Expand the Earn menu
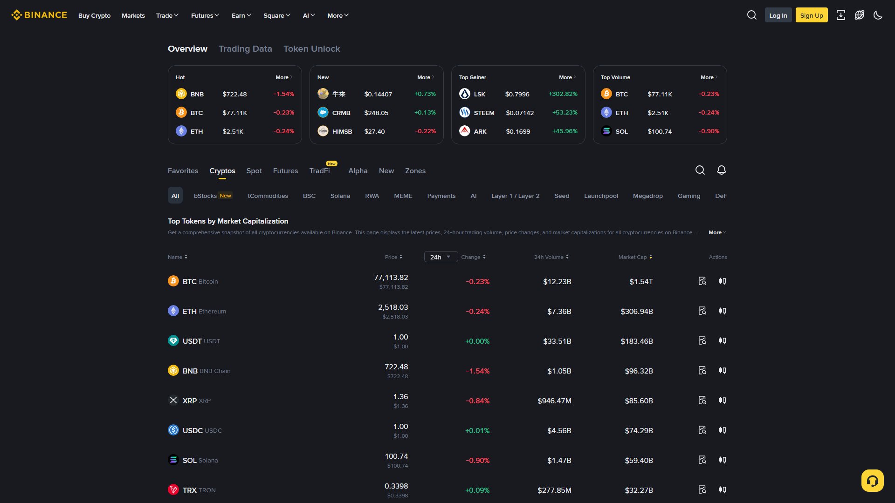This screenshot has width=895, height=503. 241,15
